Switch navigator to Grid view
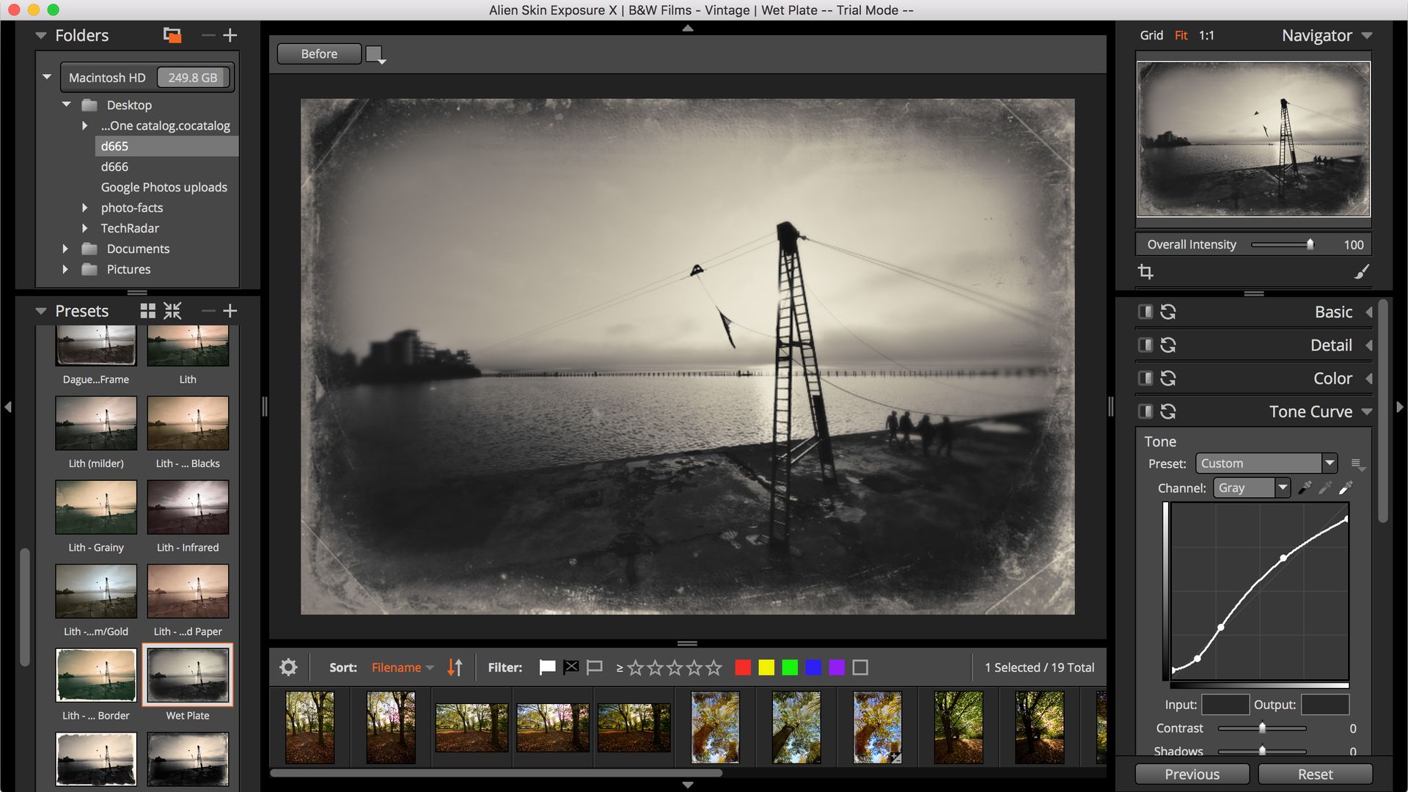Viewport: 1408px width, 792px height. [x=1151, y=35]
